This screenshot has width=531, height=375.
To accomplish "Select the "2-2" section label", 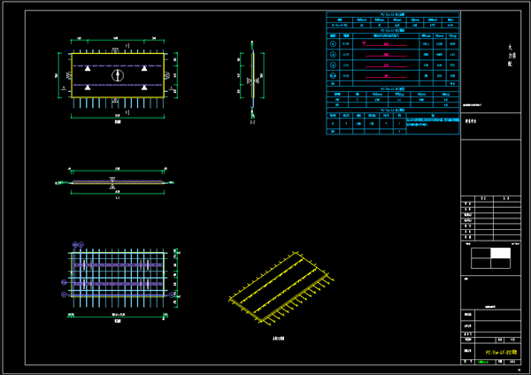I will (252, 122).
